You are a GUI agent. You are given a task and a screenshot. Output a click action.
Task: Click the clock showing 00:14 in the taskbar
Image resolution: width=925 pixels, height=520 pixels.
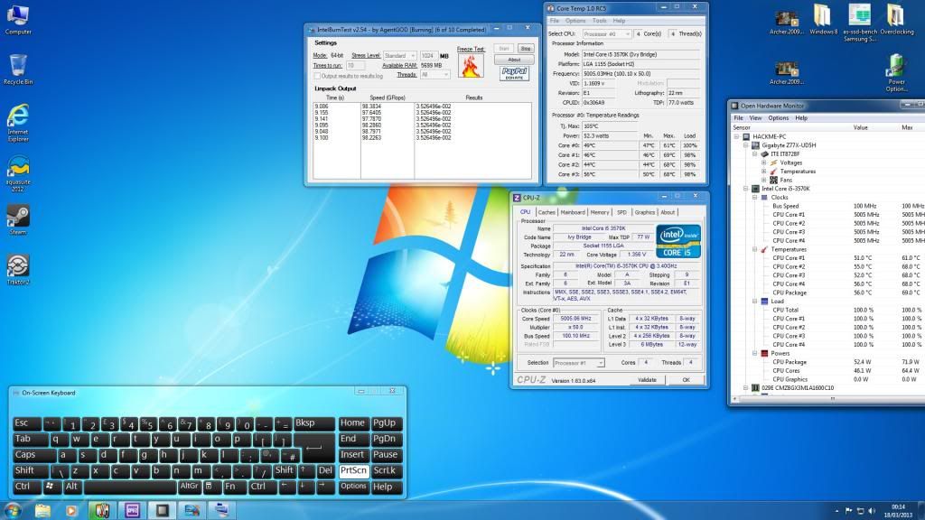click(898, 507)
